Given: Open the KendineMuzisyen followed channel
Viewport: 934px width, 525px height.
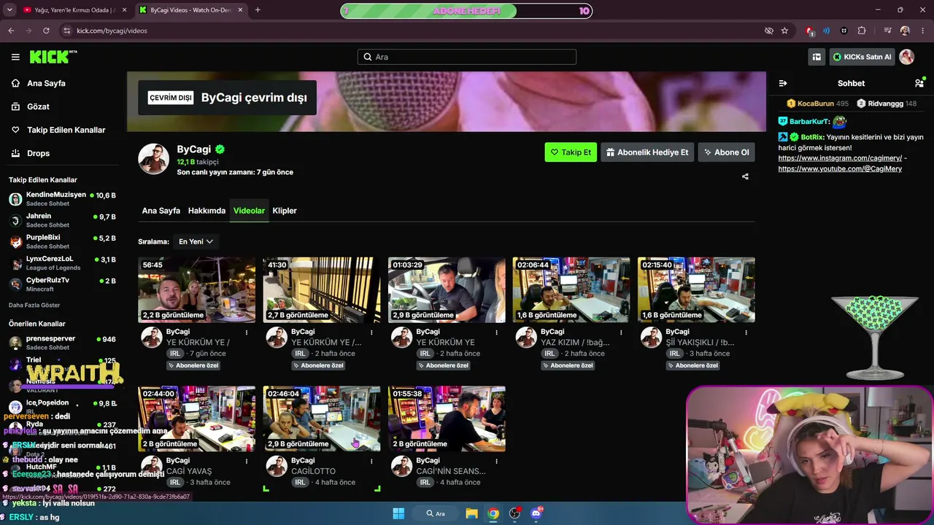Looking at the screenshot, I should 62,199.
